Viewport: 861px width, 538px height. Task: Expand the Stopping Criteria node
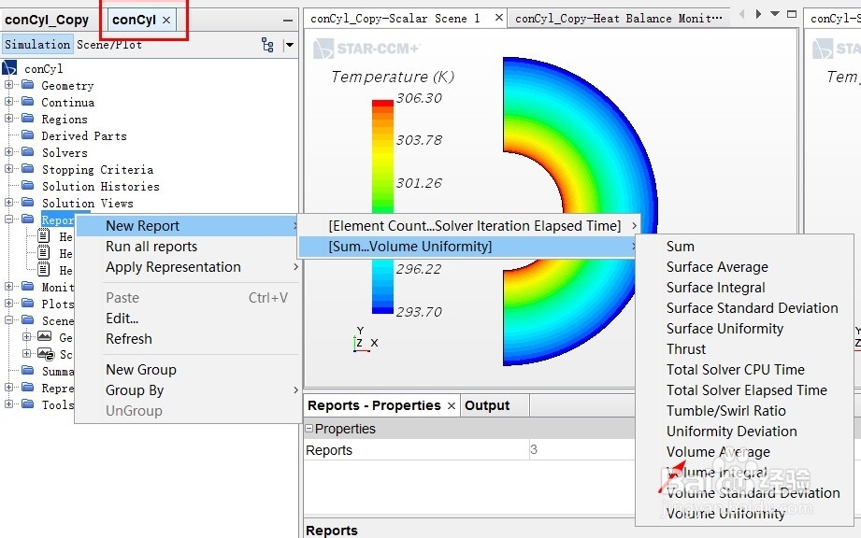pyautogui.click(x=8, y=169)
